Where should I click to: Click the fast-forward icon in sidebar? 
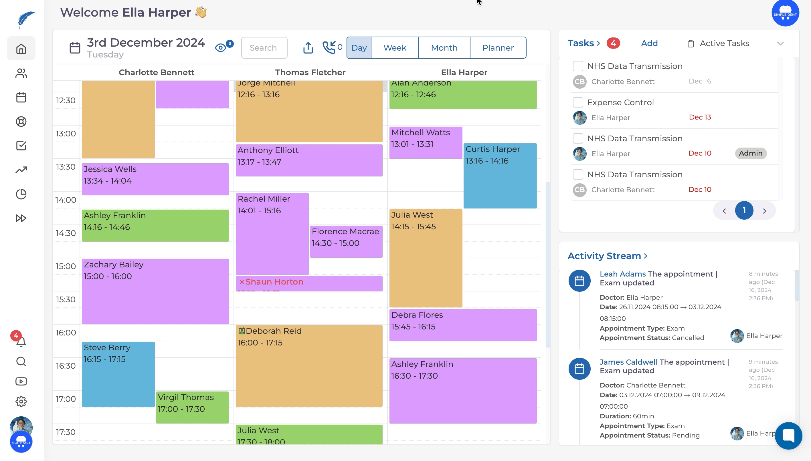tap(21, 218)
